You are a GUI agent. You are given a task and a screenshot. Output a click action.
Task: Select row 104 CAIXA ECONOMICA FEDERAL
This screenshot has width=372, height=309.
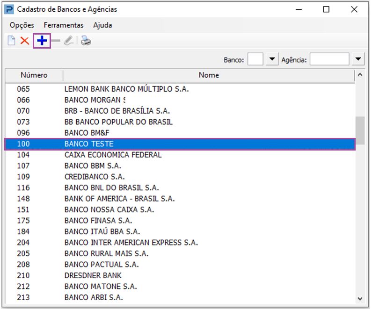(x=180, y=155)
